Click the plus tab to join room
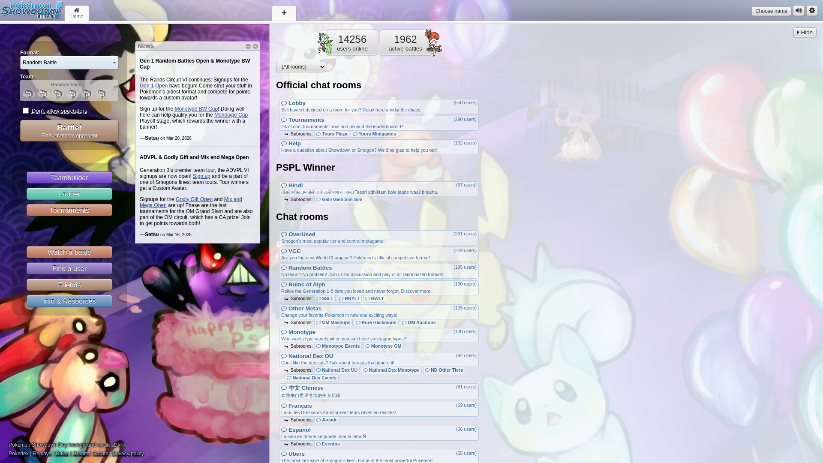The image size is (823, 463). 284,13
